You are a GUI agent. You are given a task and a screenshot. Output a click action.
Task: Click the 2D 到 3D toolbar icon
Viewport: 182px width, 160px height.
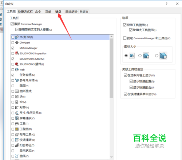[x=17, y=37]
